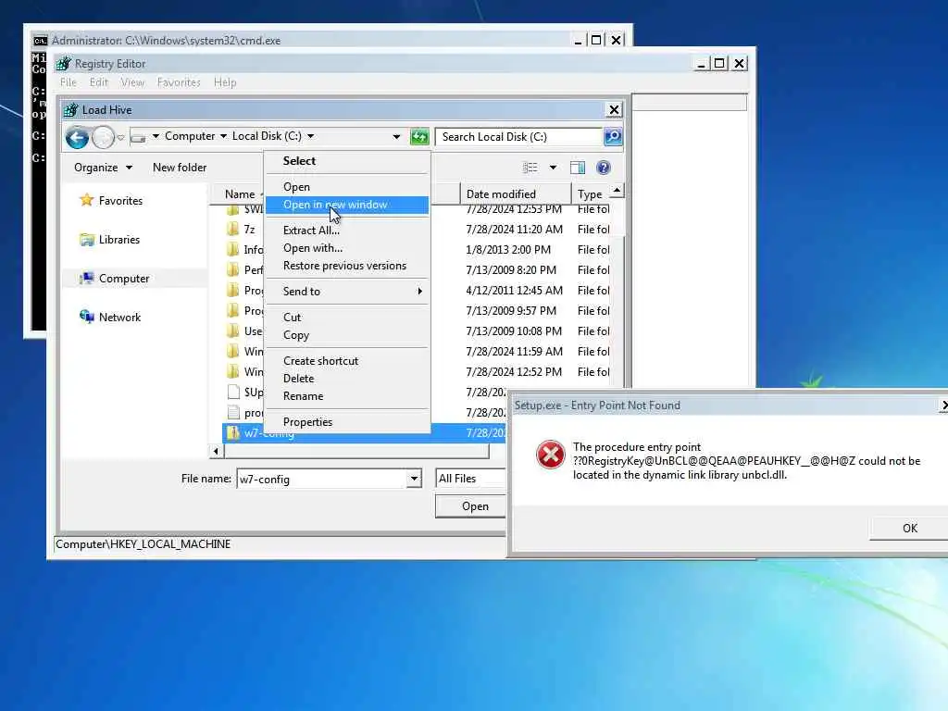The width and height of the screenshot is (948, 711).
Task: Open the Edit menu in Registry Editor
Action: 98,82
